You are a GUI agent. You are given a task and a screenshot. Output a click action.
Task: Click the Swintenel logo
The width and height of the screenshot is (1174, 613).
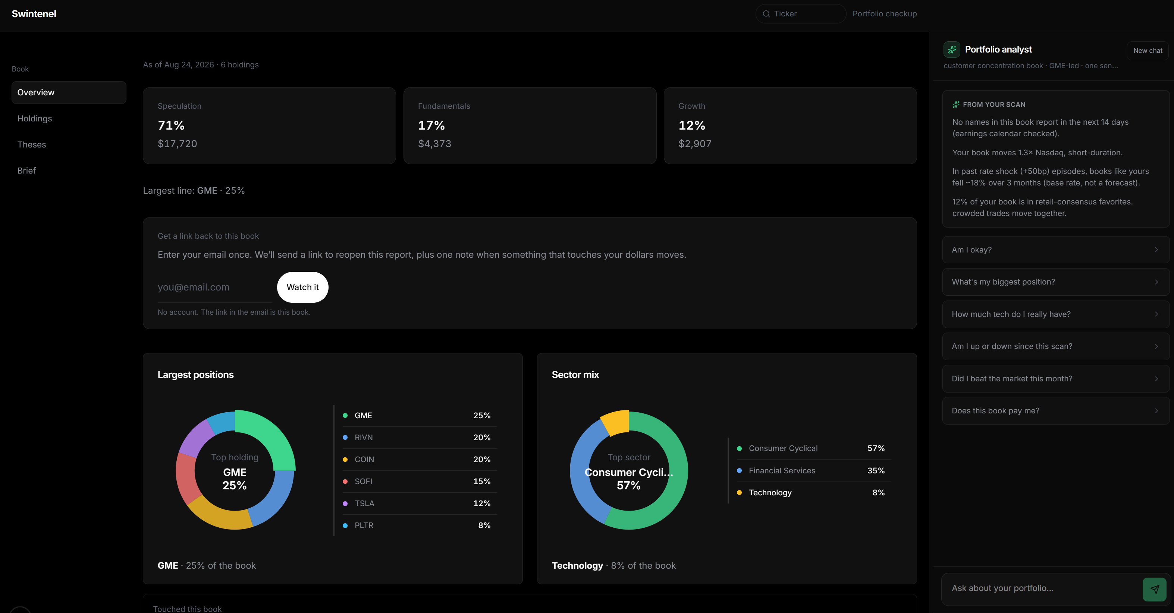click(34, 14)
